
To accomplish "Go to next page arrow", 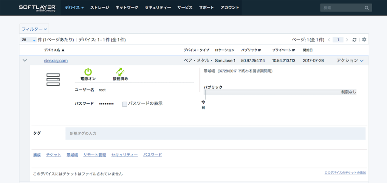I will pos(347,40).
